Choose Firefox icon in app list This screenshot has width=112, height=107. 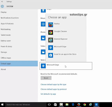click(x=51, y=25)
